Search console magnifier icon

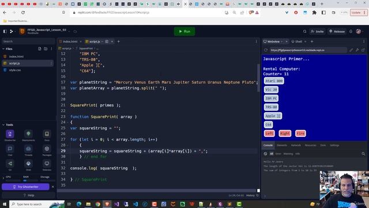(x=363, y=154)
